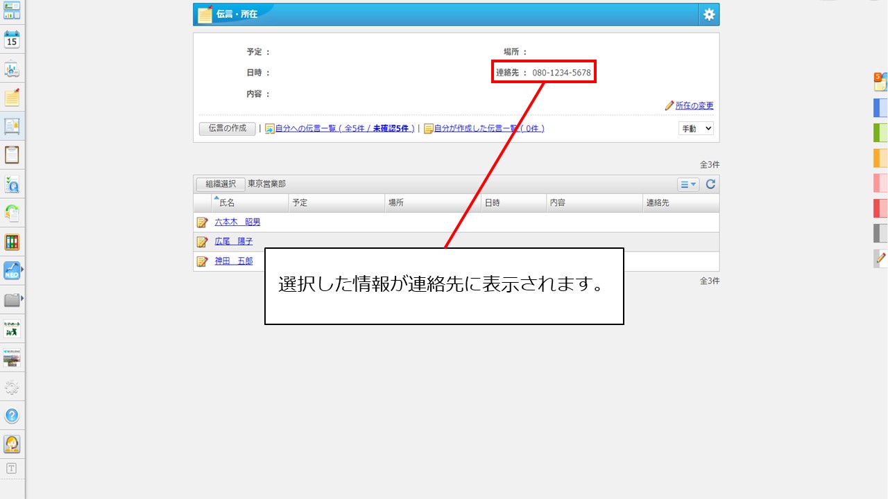Click the sticky-note icon with badge 5
Image resolution: width=888 pixels, height=499 pixels.
coord(881,81)
